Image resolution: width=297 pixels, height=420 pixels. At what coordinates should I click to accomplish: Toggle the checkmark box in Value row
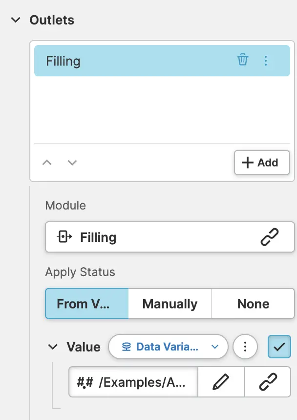[x=279, y=347]
